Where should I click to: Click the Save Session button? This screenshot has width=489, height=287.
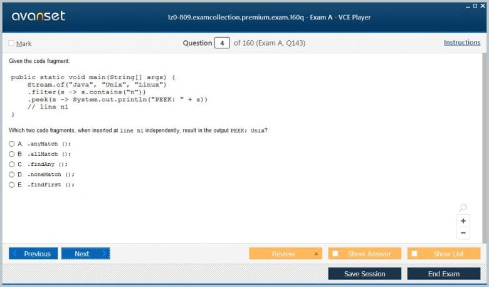[x=365, y=274]
